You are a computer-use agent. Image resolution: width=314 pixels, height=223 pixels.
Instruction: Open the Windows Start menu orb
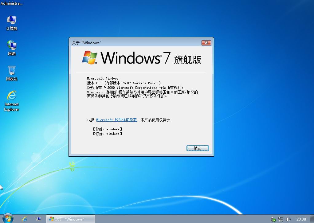click(x=8, y=219)
